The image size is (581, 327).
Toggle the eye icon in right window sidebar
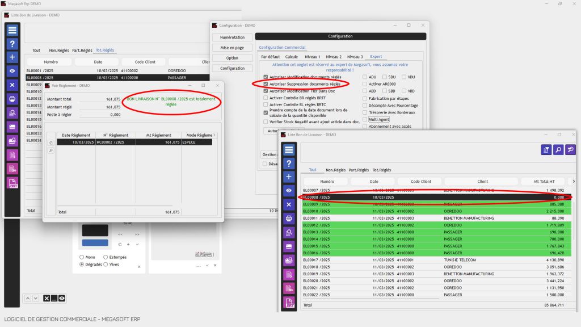click(x=289, y=191)
